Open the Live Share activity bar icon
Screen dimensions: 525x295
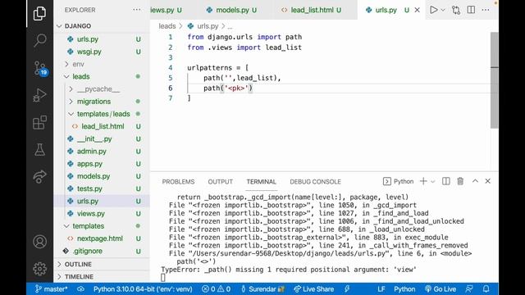click(x=39, y=177)
